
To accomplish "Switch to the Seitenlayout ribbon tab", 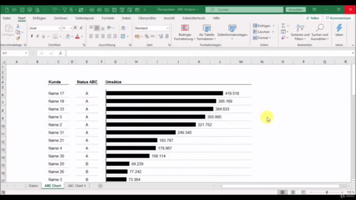I will point(85,18).
